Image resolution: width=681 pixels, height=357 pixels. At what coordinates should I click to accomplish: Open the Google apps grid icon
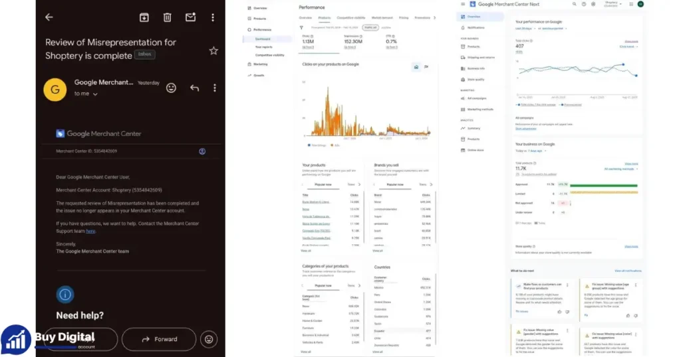[x=631, y=4]
